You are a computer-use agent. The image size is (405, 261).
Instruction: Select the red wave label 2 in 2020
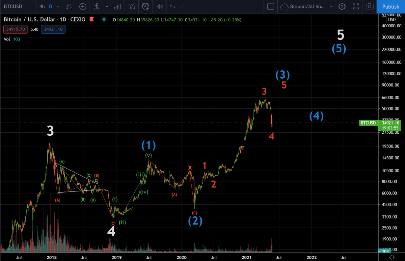213,184
